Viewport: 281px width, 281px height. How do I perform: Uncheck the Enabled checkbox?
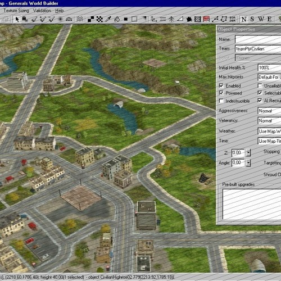221,86
